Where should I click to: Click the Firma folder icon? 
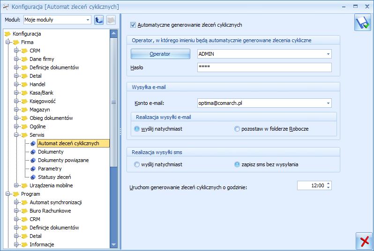tap(16, 43)
